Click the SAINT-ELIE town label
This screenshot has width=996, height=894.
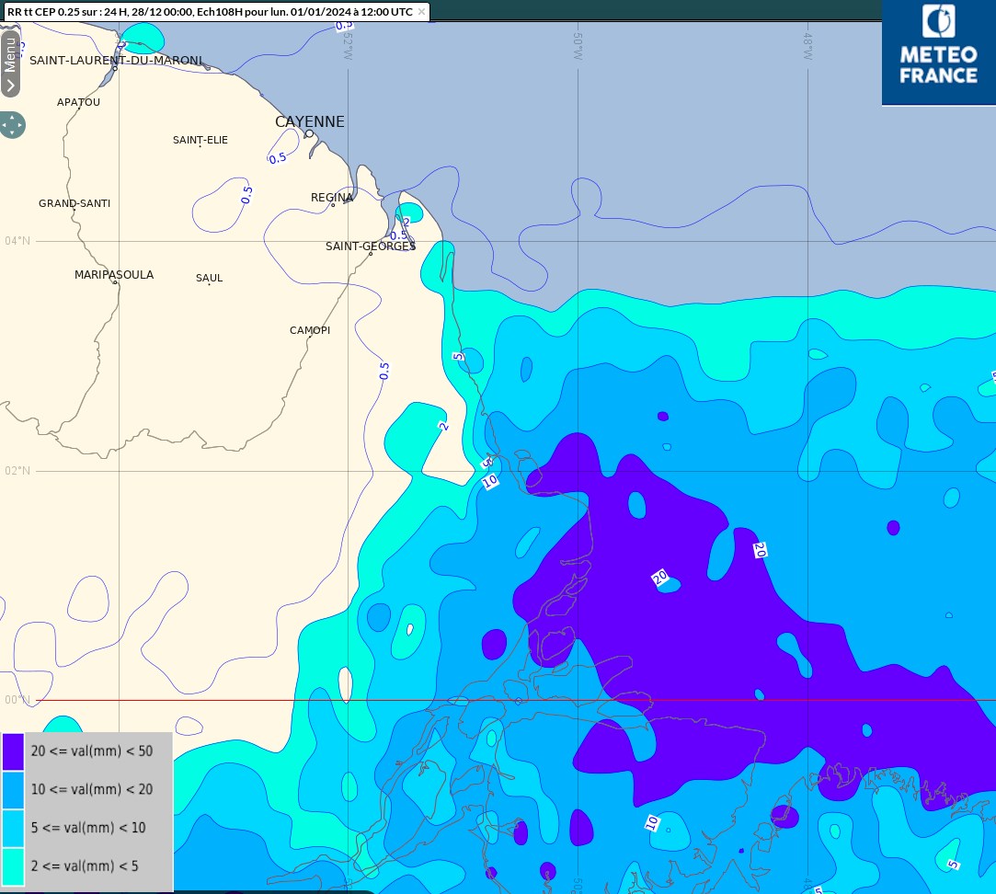pyautogui.click(x=200, y=140)
